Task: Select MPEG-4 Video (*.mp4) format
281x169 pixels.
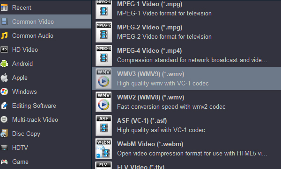Action: pos(186,55)
